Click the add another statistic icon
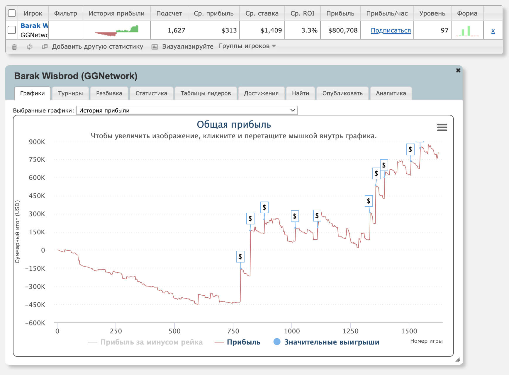Image resolution: width=509 pixels, height=375 pixels. [x=45, y=47]
